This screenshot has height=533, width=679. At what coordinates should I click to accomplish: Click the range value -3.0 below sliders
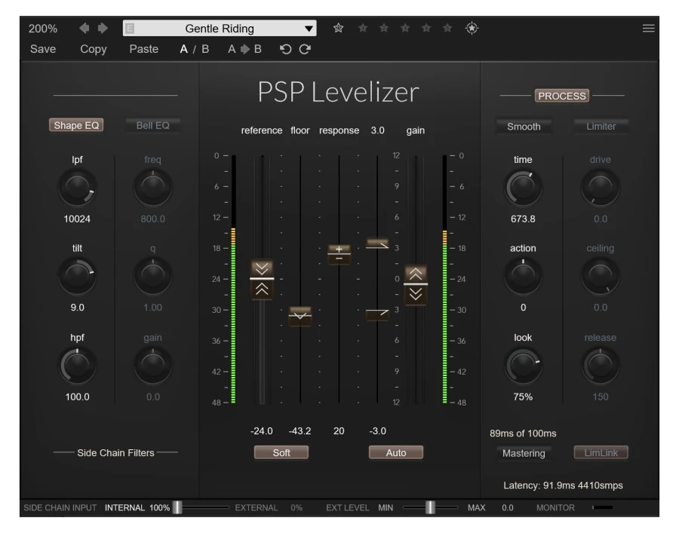tap(377, 431)
